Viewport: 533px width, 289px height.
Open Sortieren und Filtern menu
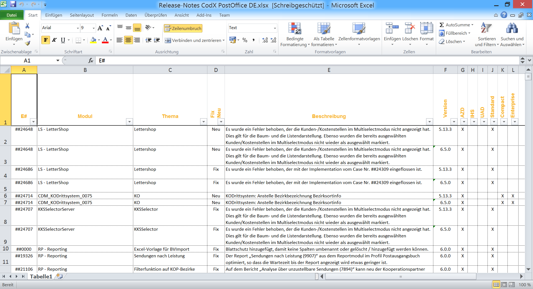(487, 35)
